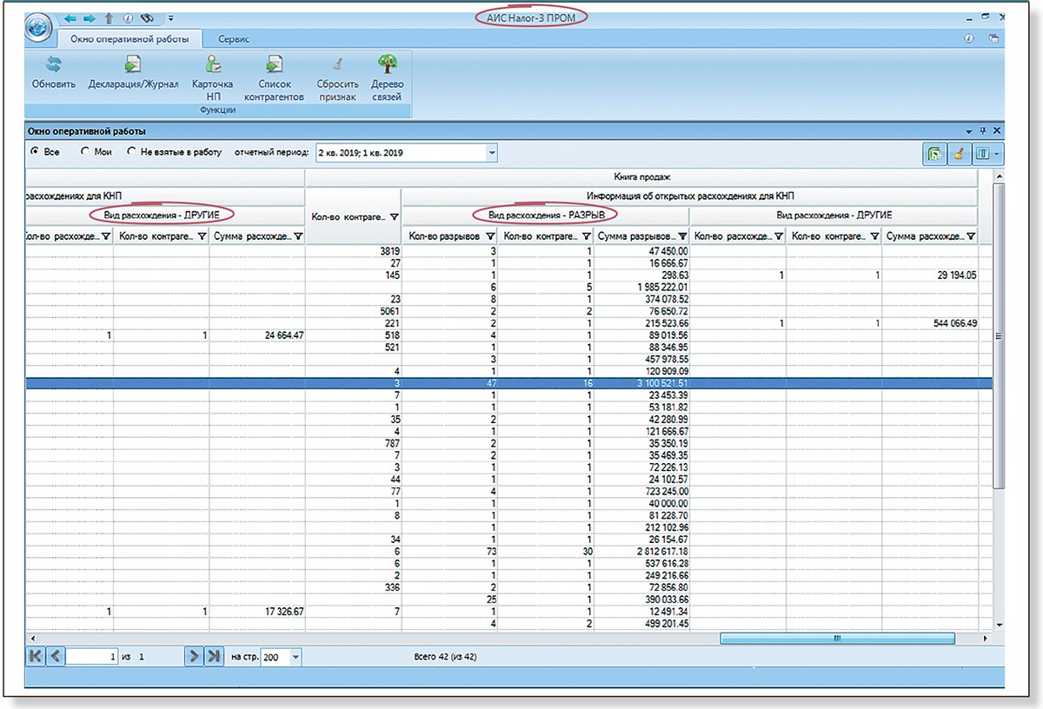Click the horizontal scrollbar thumb

click(x=836, y=639)
